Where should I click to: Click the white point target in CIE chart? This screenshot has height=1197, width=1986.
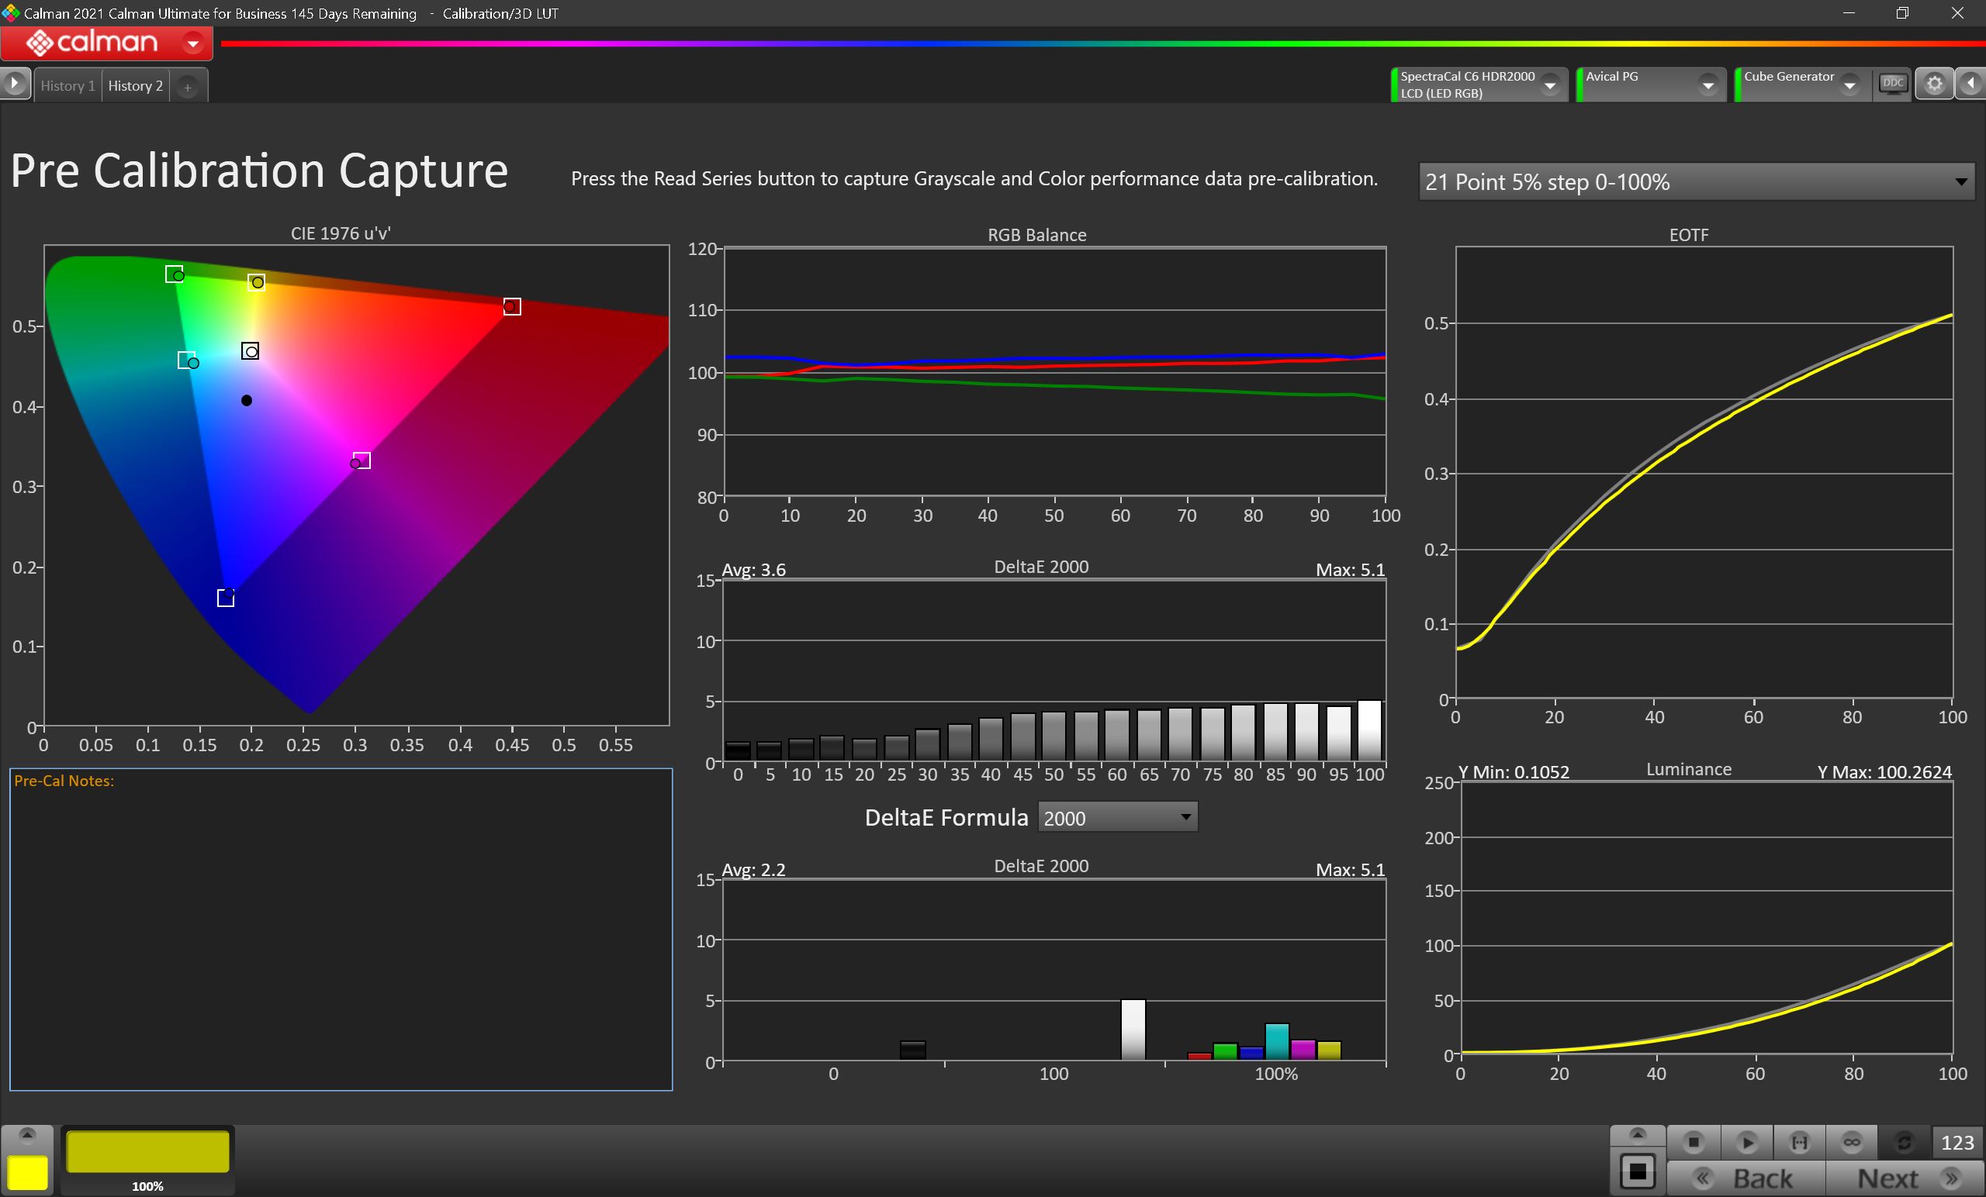(x=251, y=351)
